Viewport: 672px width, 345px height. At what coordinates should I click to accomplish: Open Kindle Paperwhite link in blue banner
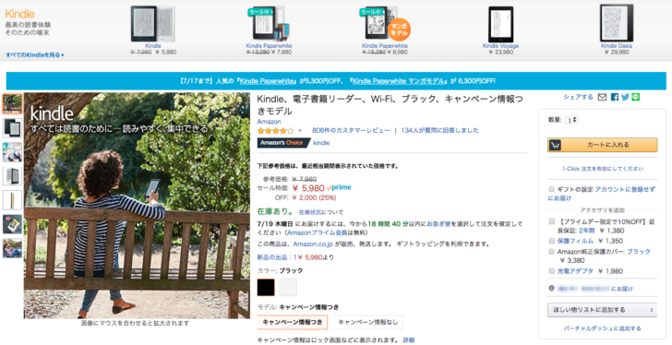(267, 81)
